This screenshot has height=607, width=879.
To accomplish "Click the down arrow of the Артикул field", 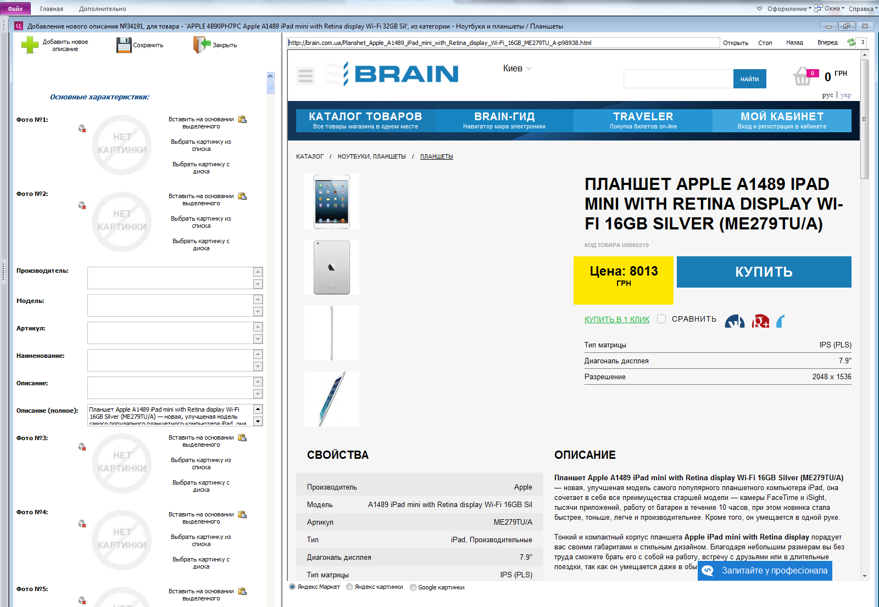I will [x=258, y=339].
